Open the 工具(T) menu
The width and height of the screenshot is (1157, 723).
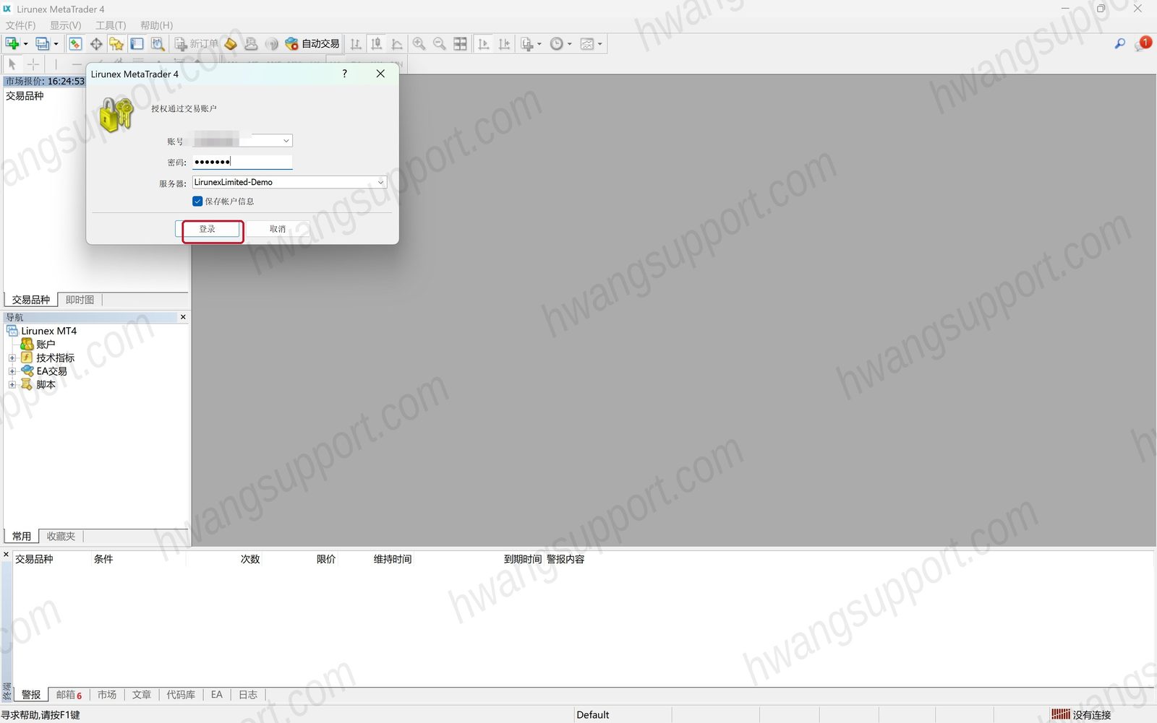111,25
